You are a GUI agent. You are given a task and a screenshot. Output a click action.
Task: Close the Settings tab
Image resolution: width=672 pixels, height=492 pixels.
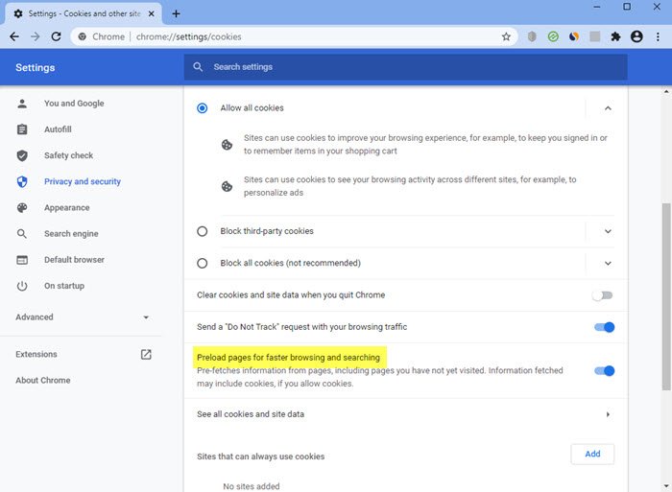(152, 13)
